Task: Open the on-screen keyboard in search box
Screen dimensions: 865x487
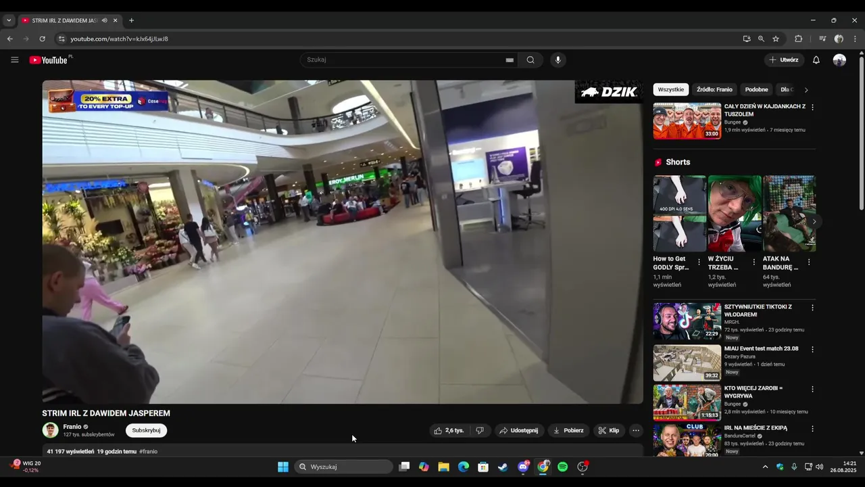Action: [510, 60]
